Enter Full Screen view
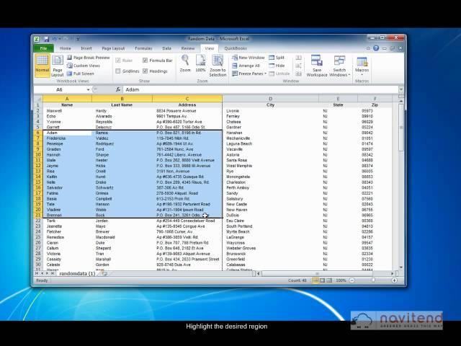 (x=81, y=74)
